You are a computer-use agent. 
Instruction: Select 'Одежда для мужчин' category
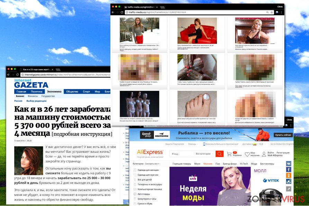pos(148,175)
